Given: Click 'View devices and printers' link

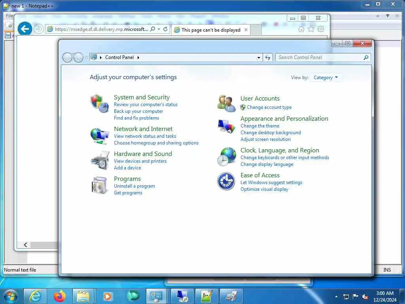Looking at the screenshot, I should (x=140, y=161).
